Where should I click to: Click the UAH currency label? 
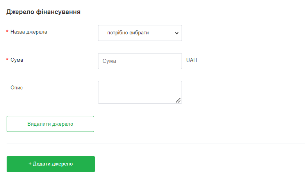191,61
